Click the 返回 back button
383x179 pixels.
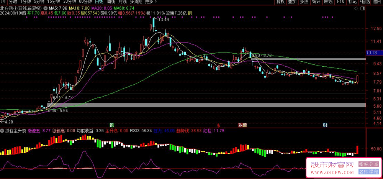tap(377, 2)
